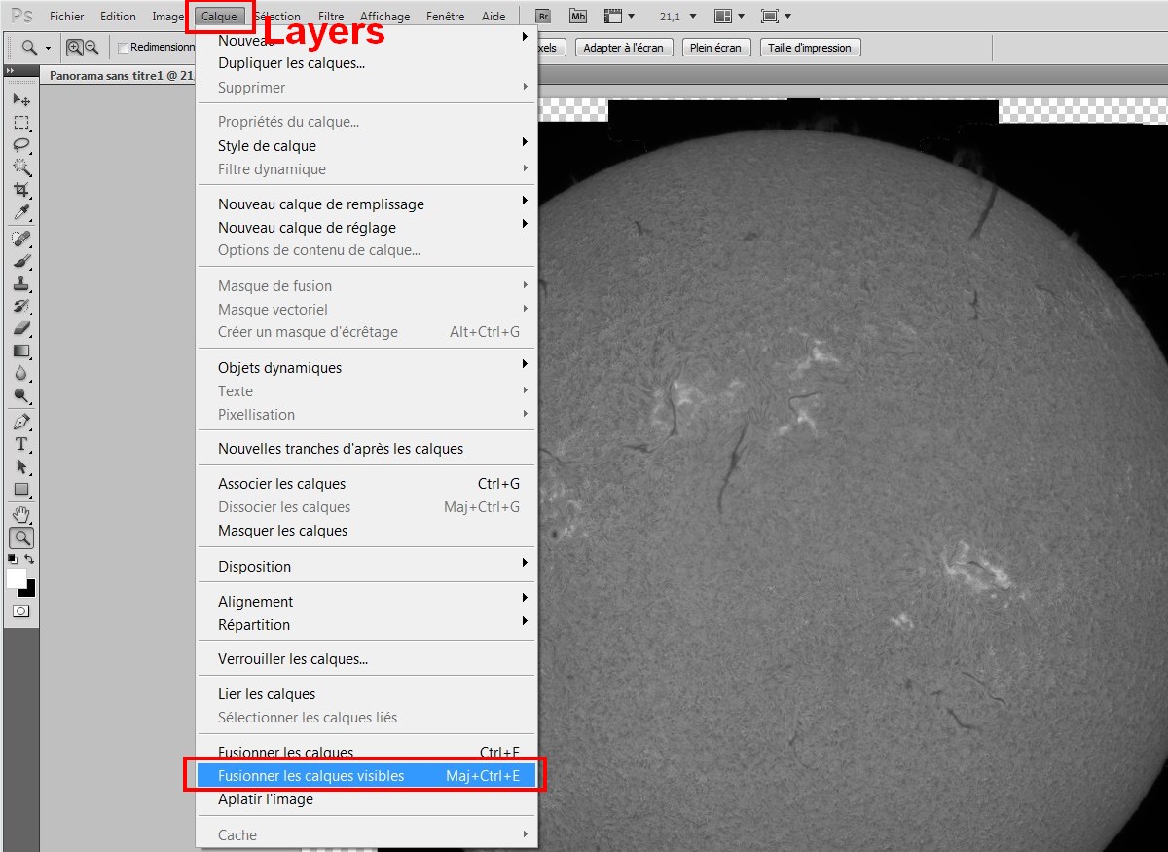Expand the Disposition submenu
Screen dimensions: 1168x852
[x=366, y=566]
